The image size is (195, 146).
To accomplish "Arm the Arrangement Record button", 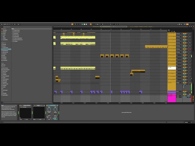I will point(86,24).
